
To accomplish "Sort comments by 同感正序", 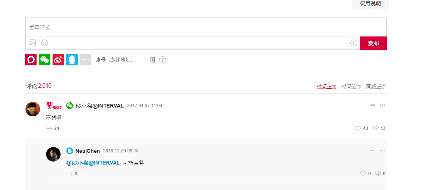I will pos(376,87).
